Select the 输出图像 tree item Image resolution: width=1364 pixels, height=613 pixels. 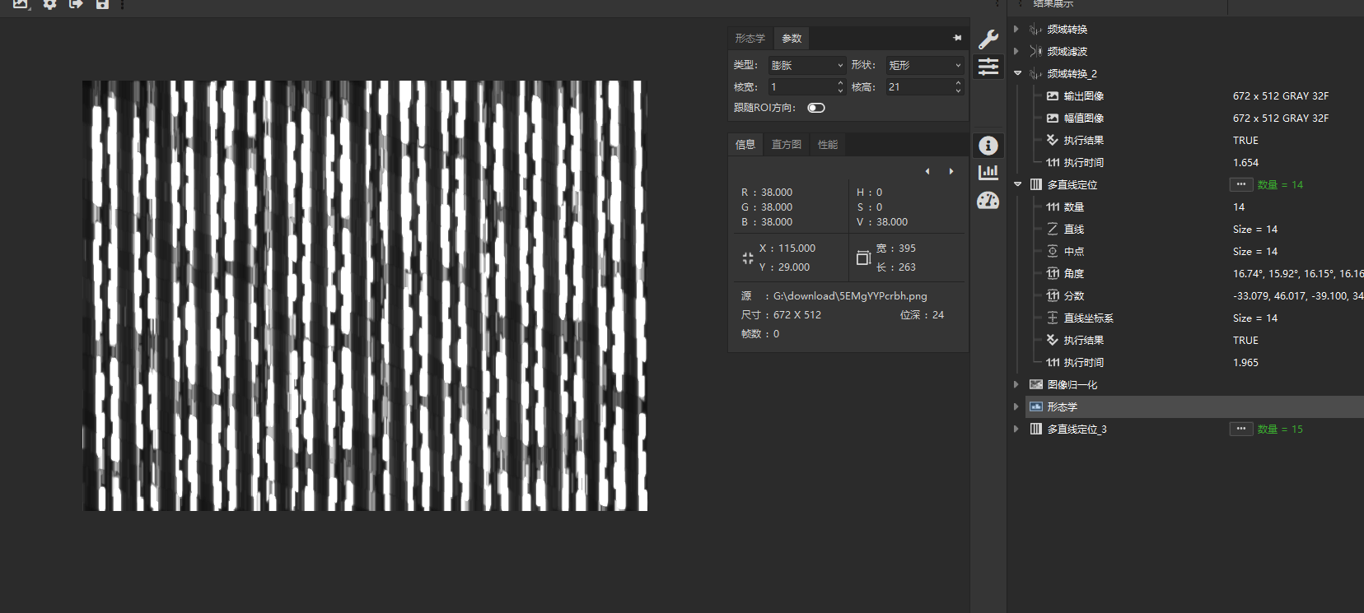(x=1083, y=96)
